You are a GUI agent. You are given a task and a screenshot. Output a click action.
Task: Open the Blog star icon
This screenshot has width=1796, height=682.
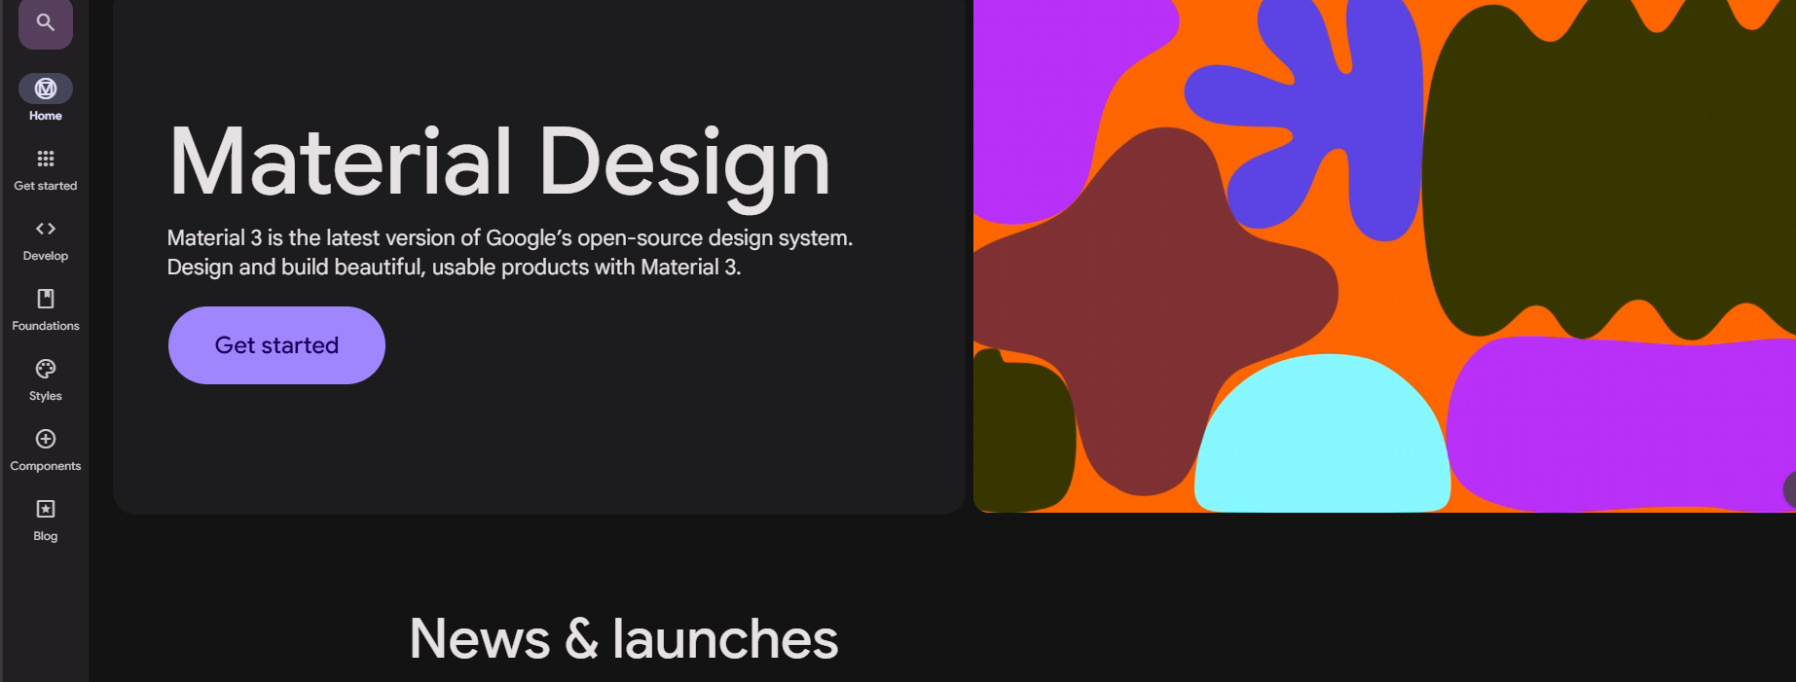(x=46, y=509)
